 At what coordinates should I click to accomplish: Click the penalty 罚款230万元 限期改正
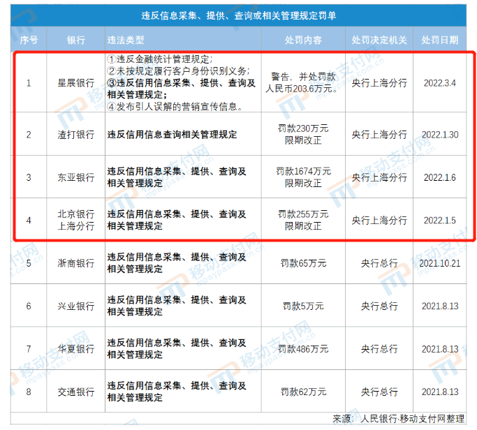coord(303,135)
